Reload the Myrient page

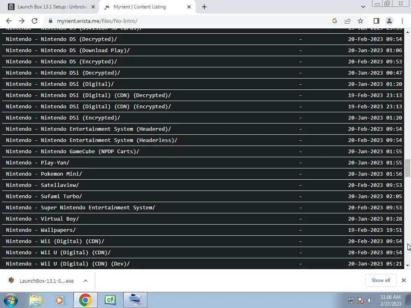click(x=35, y=21)
